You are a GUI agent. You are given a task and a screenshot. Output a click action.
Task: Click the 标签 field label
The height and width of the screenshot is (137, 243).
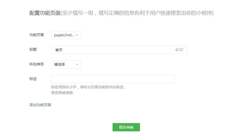coord(33,79)
